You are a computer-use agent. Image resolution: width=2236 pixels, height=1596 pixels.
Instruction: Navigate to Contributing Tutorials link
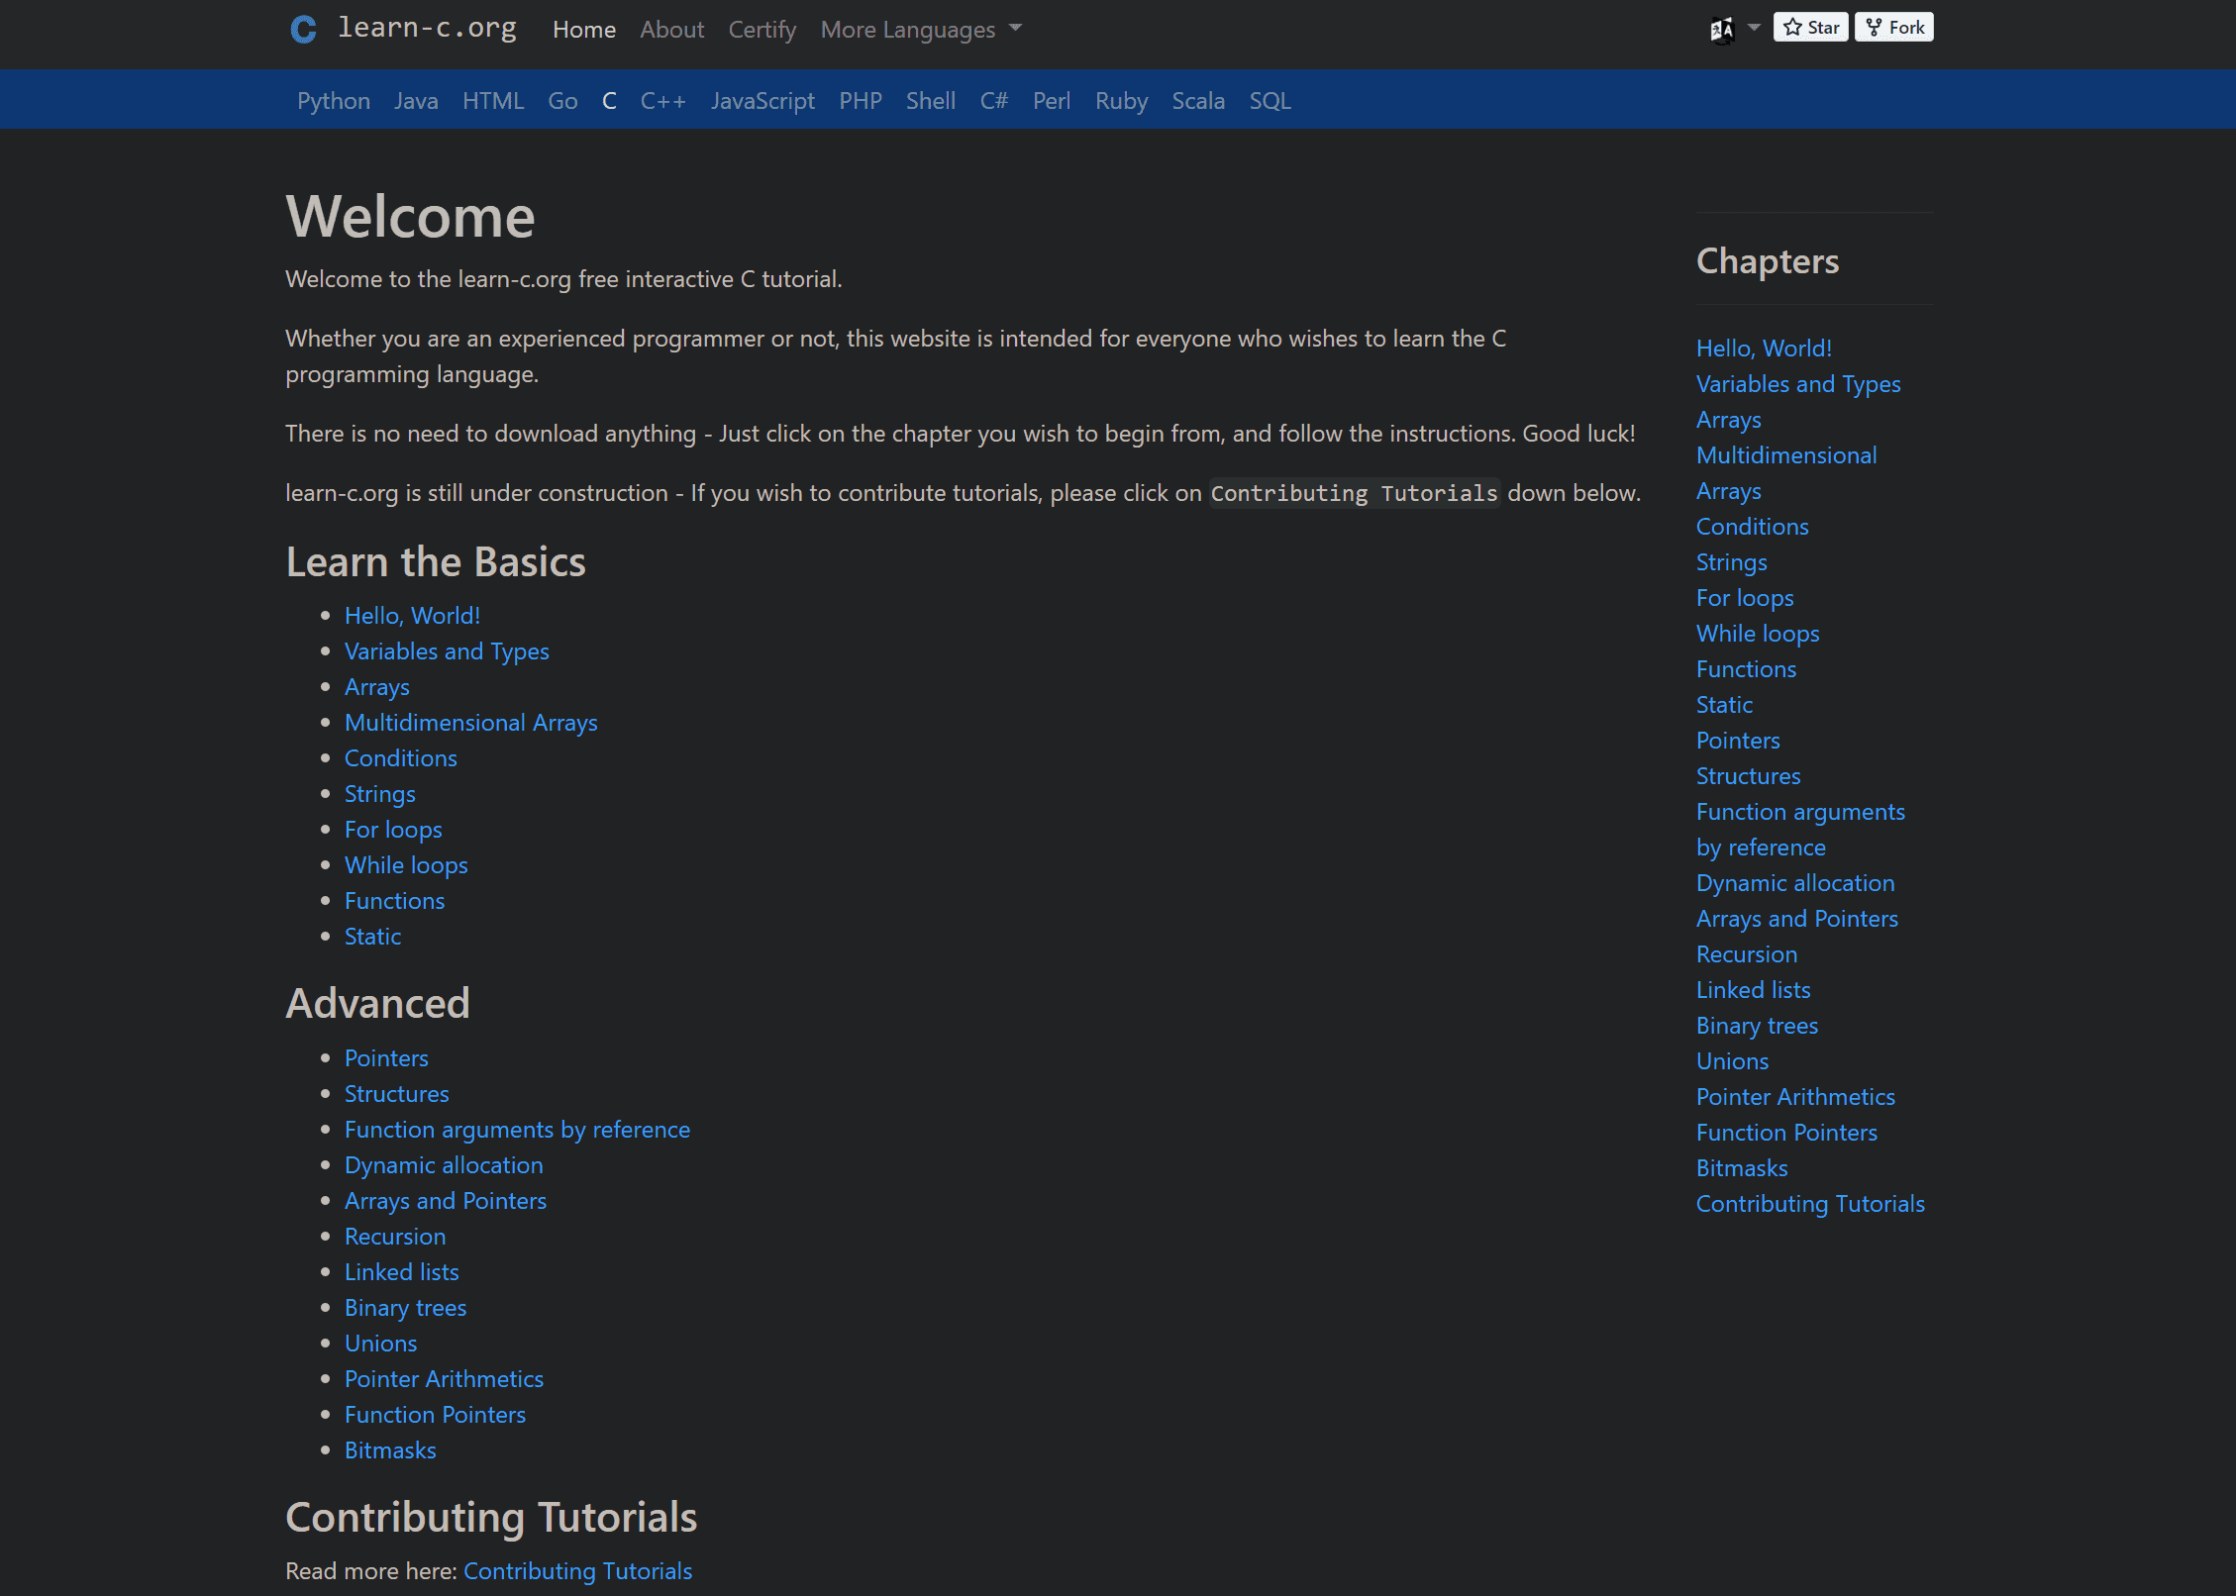577,1570
